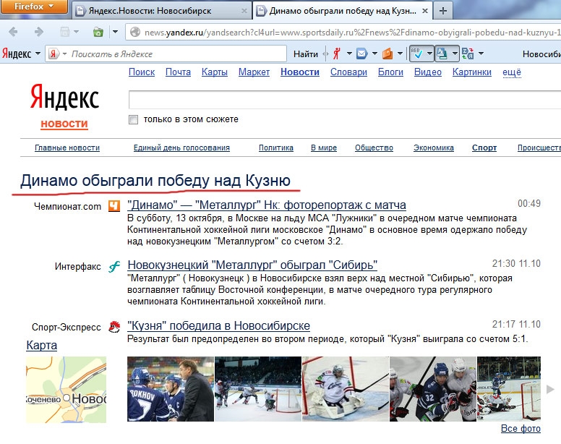Click the orange wallet toolbar icon

pyautogui.click(x=387, y=54)
